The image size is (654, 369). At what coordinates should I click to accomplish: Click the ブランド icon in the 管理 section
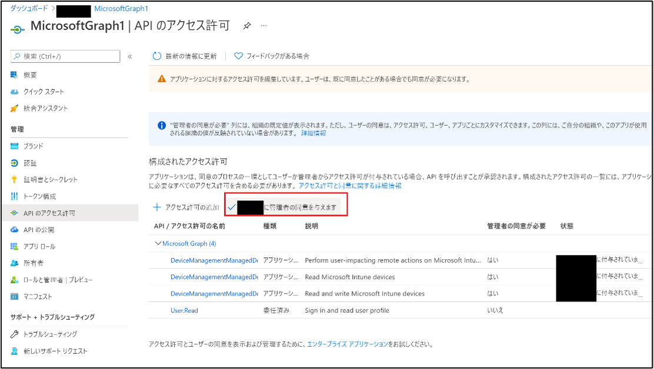[x=15, y=146]
